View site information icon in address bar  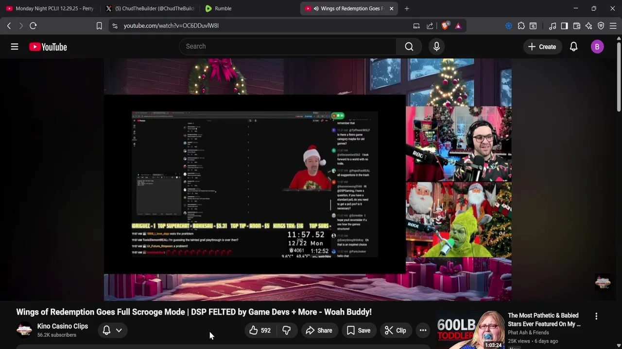[115, 26]
